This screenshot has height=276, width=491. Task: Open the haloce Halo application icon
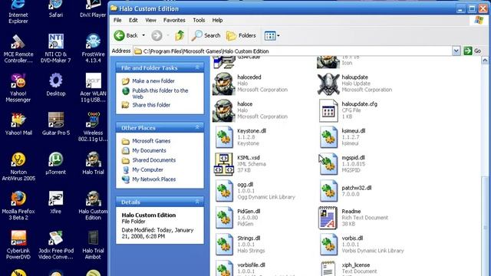[x=224, y=110]
